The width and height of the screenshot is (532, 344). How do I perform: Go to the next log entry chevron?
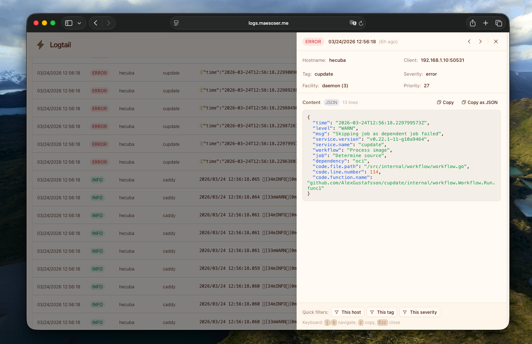481,41
